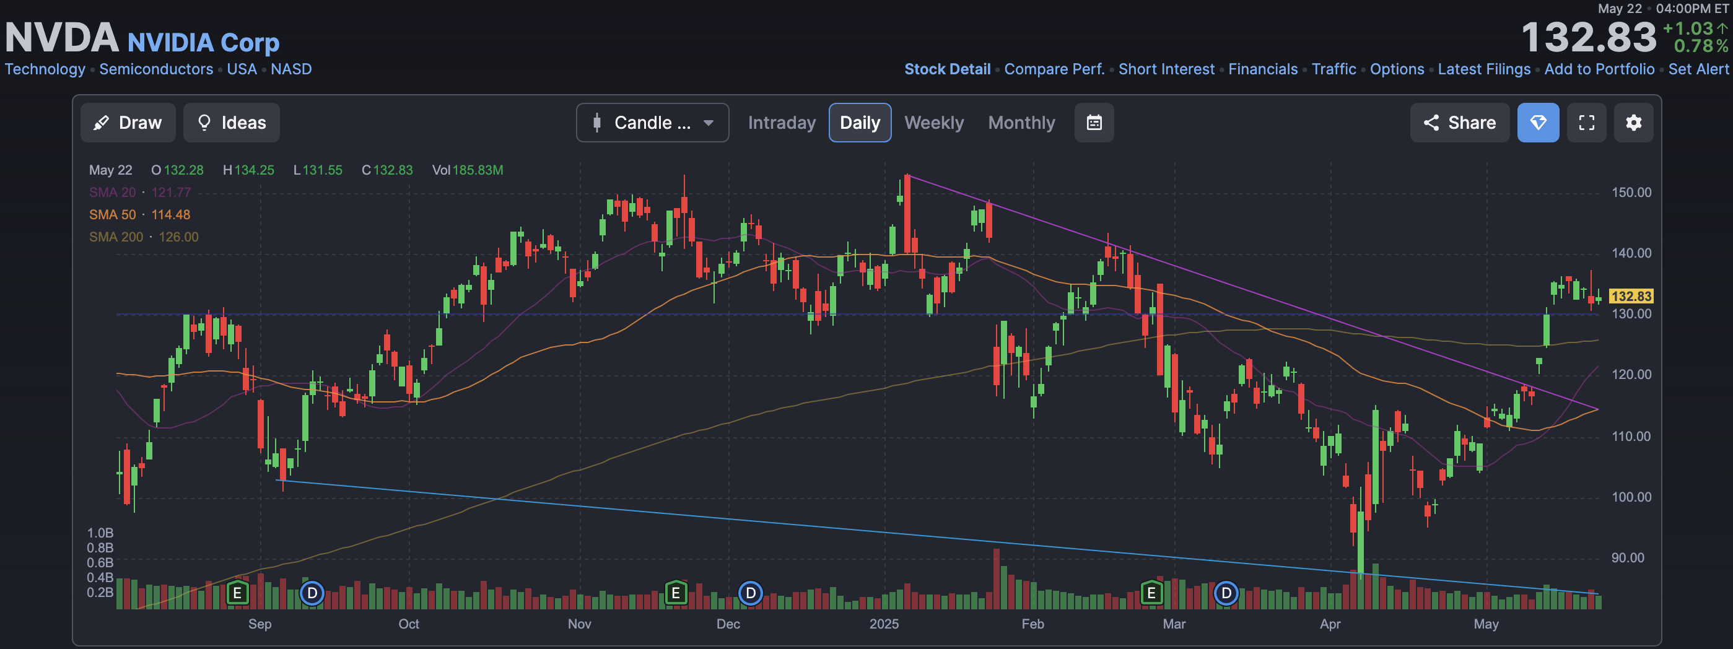Viewport: 1733px width, 649px height.
Task: Click the December dividend D marker
Action: pos(750,593)
